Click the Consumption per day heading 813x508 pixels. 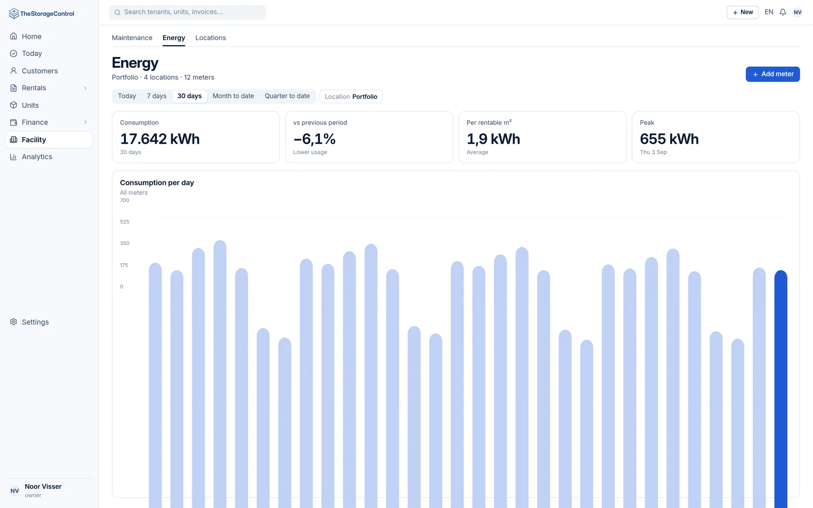point(157,183)
